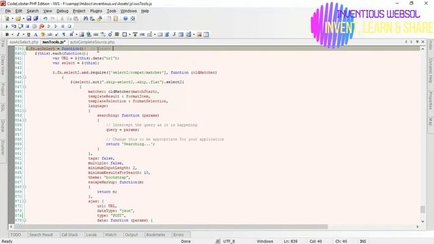Open dropdown arrow next to Italic icon
This screenshot has height=244, width=434.
[23, 35]
